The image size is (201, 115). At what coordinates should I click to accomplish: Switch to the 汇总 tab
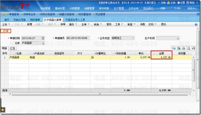pyautogui.click(x=12, y=48)
